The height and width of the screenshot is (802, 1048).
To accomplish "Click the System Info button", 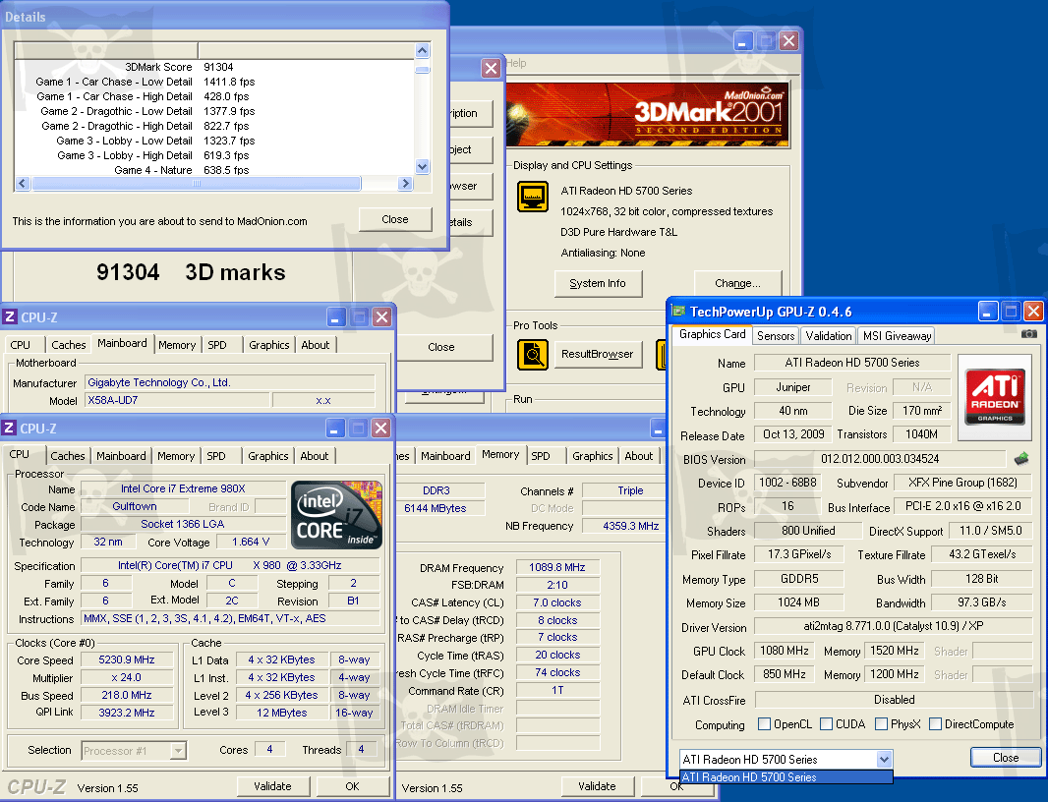I will pos(598,283).
